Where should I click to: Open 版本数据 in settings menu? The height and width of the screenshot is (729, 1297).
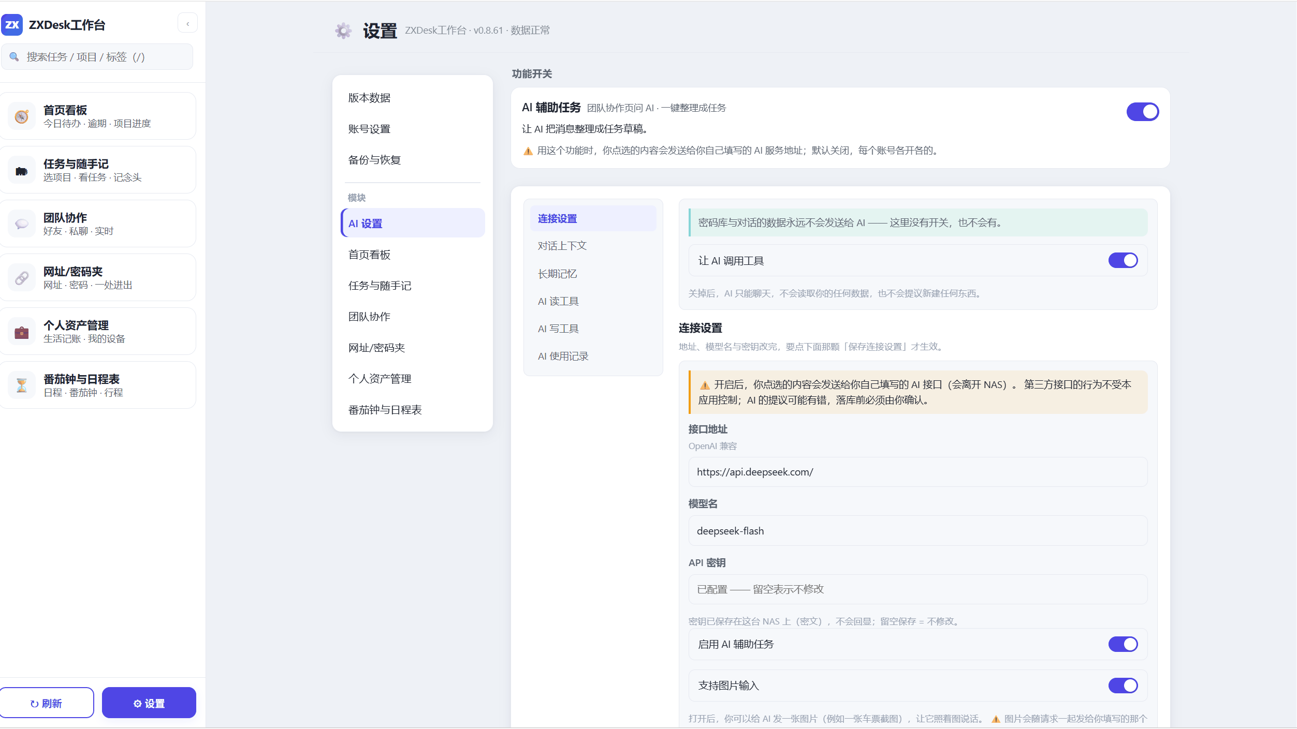[x=413, y=98]
